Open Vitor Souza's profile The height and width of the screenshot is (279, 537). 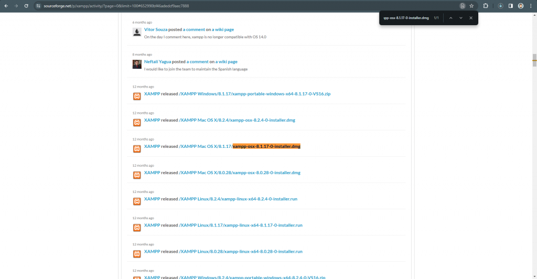point(156,29)
